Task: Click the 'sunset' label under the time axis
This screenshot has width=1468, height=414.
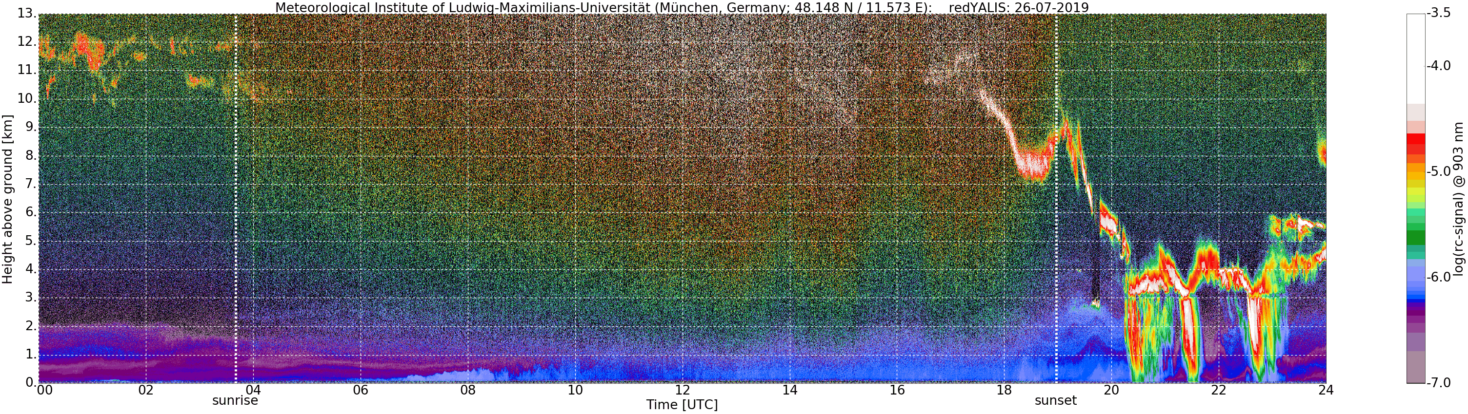Action: point(1055,400)
